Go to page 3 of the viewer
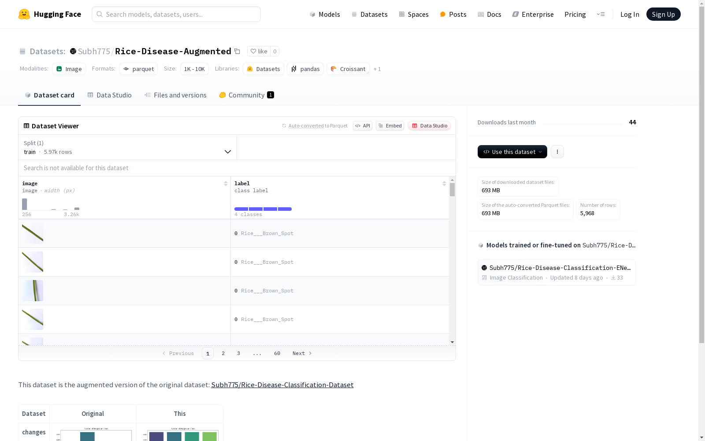Viewport: 705px width, 441px height. 239,353
